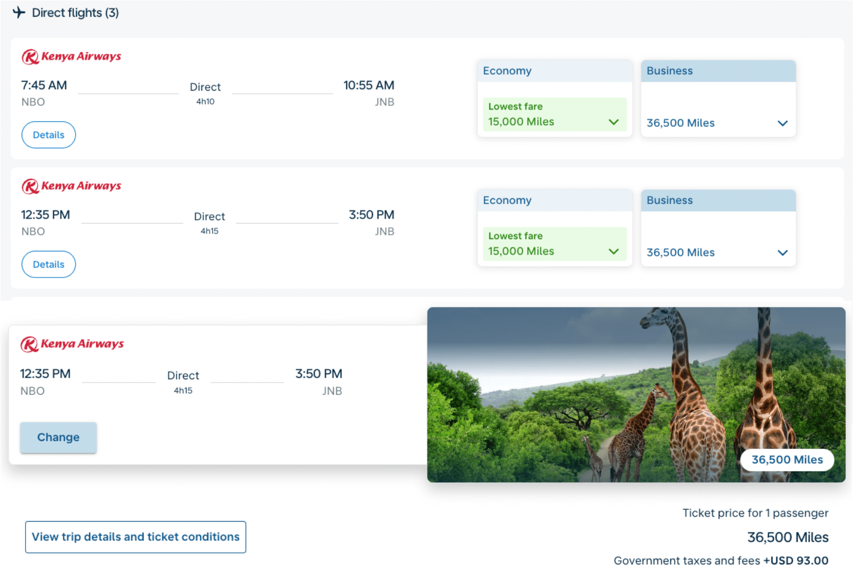
Task: Select Business header on the 7:45 AM flight
Action: point(718,71)
